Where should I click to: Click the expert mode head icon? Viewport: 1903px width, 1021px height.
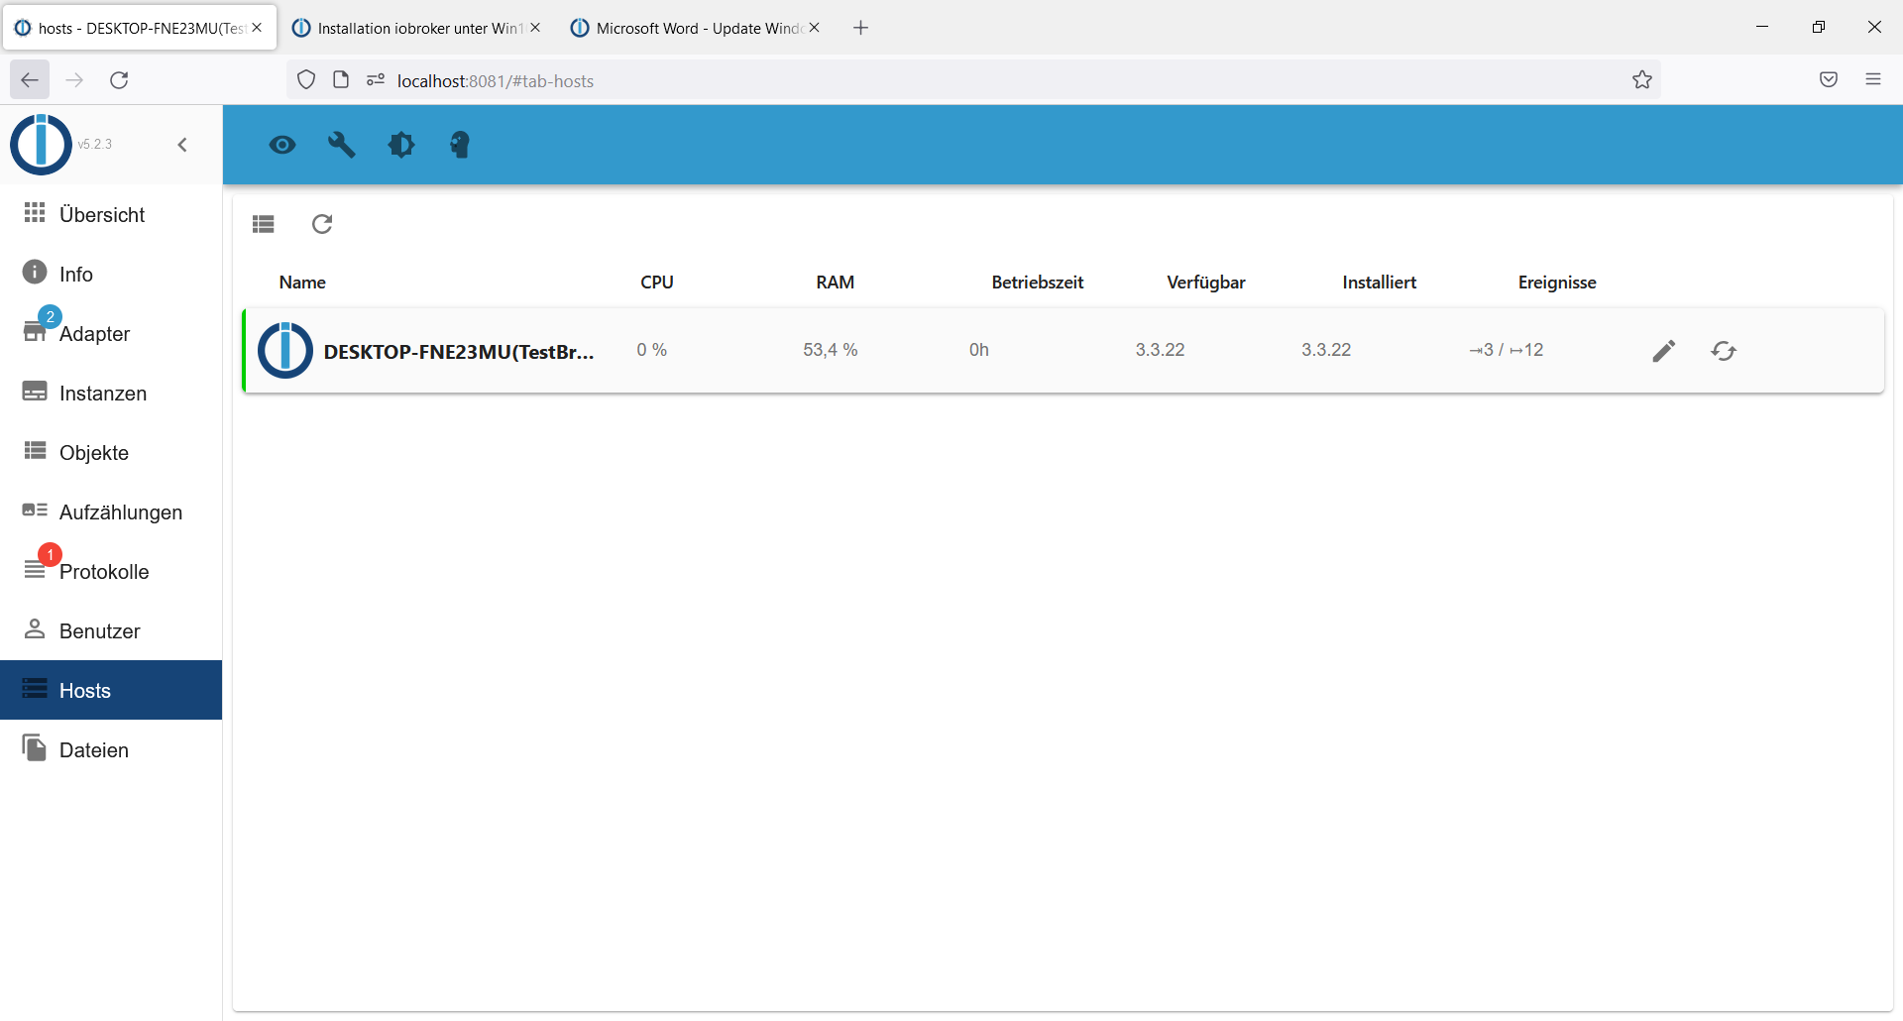click(x=460, y=145)
